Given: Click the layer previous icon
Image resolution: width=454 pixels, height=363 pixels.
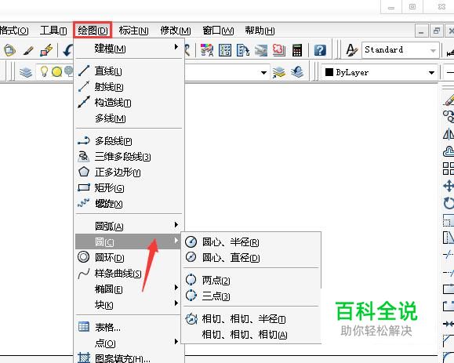Looking at the screenshot, I should pos(297,72).
